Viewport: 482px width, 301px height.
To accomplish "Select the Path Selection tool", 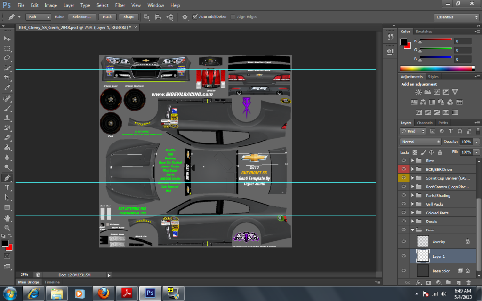I will pos(7,198).
